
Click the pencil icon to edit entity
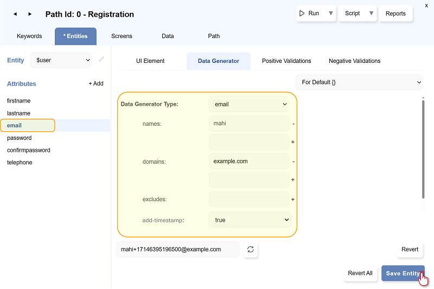tap(101, 60)
